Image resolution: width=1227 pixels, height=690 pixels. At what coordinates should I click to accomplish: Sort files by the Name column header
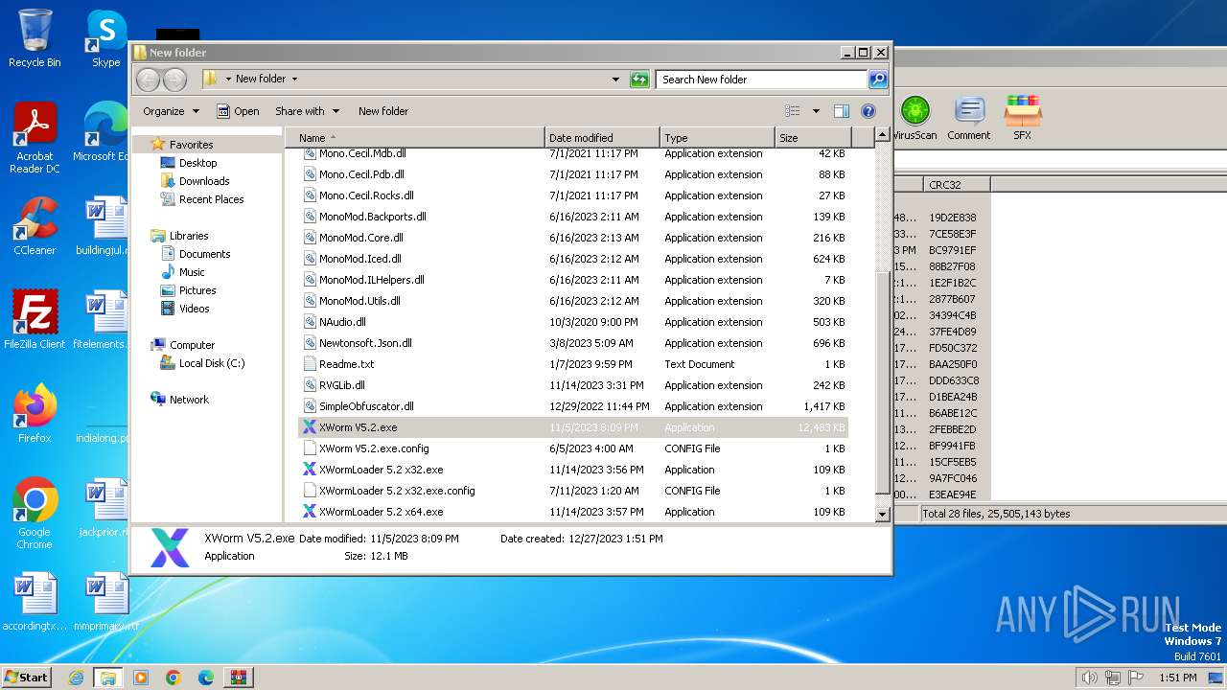415,138
